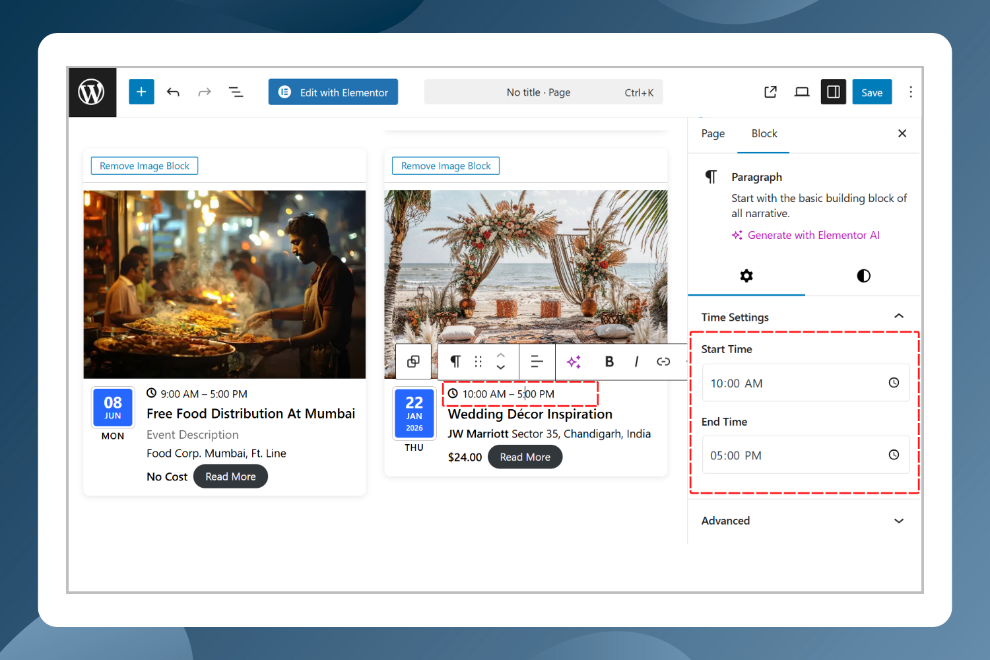Click the 08 JUN date badge
This screenshot has height=660, width=990.
point(113,407)
